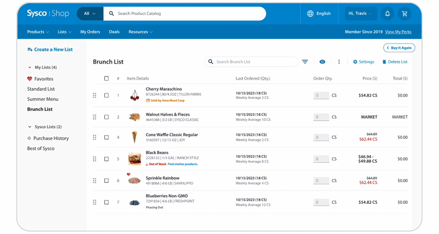Select the Standard List
439x234 pixels.
[41, 89]
